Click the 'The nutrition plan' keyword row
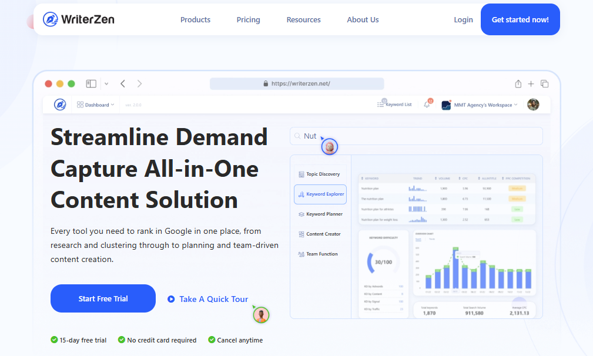This screenshot has height=356, width=593. (447, 199)
